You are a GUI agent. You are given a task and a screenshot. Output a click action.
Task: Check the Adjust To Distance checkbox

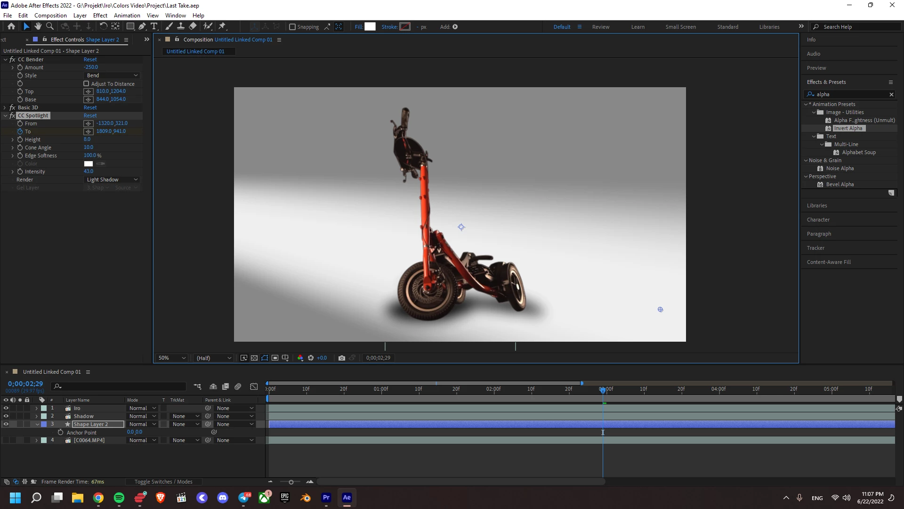[86, 84]
